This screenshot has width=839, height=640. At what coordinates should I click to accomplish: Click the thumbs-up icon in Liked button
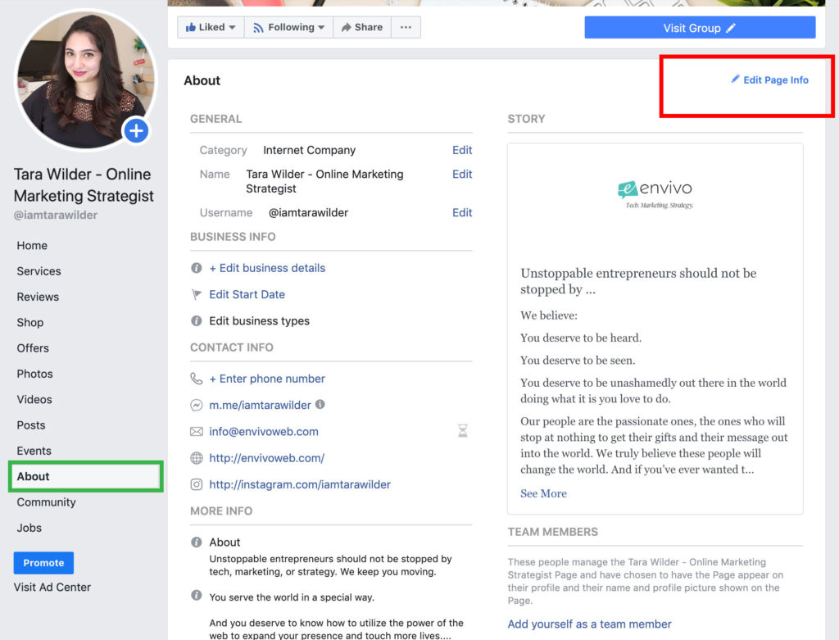click(190, 27)
